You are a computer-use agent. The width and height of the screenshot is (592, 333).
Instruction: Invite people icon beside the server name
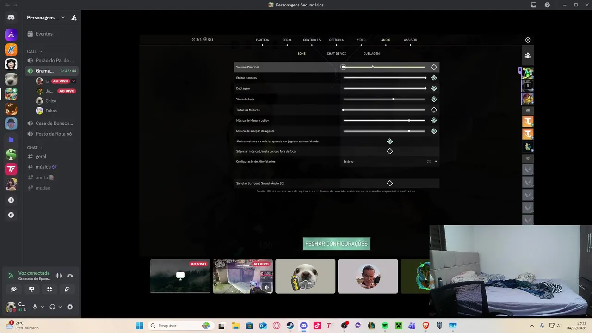point(74,18)
